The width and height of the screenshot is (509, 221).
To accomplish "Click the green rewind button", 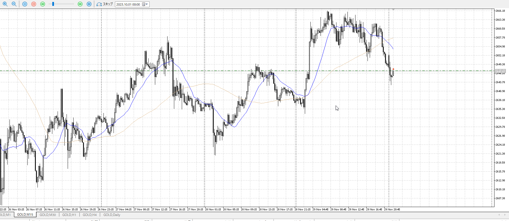I will (x=43, y=4).
